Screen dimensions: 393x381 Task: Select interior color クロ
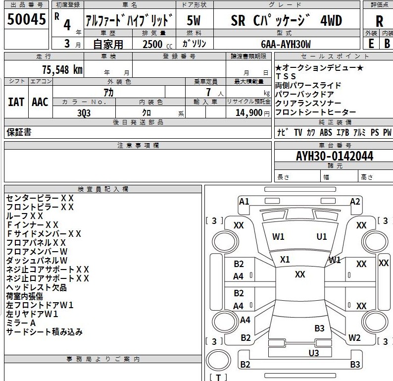click(x=147, y=112)
